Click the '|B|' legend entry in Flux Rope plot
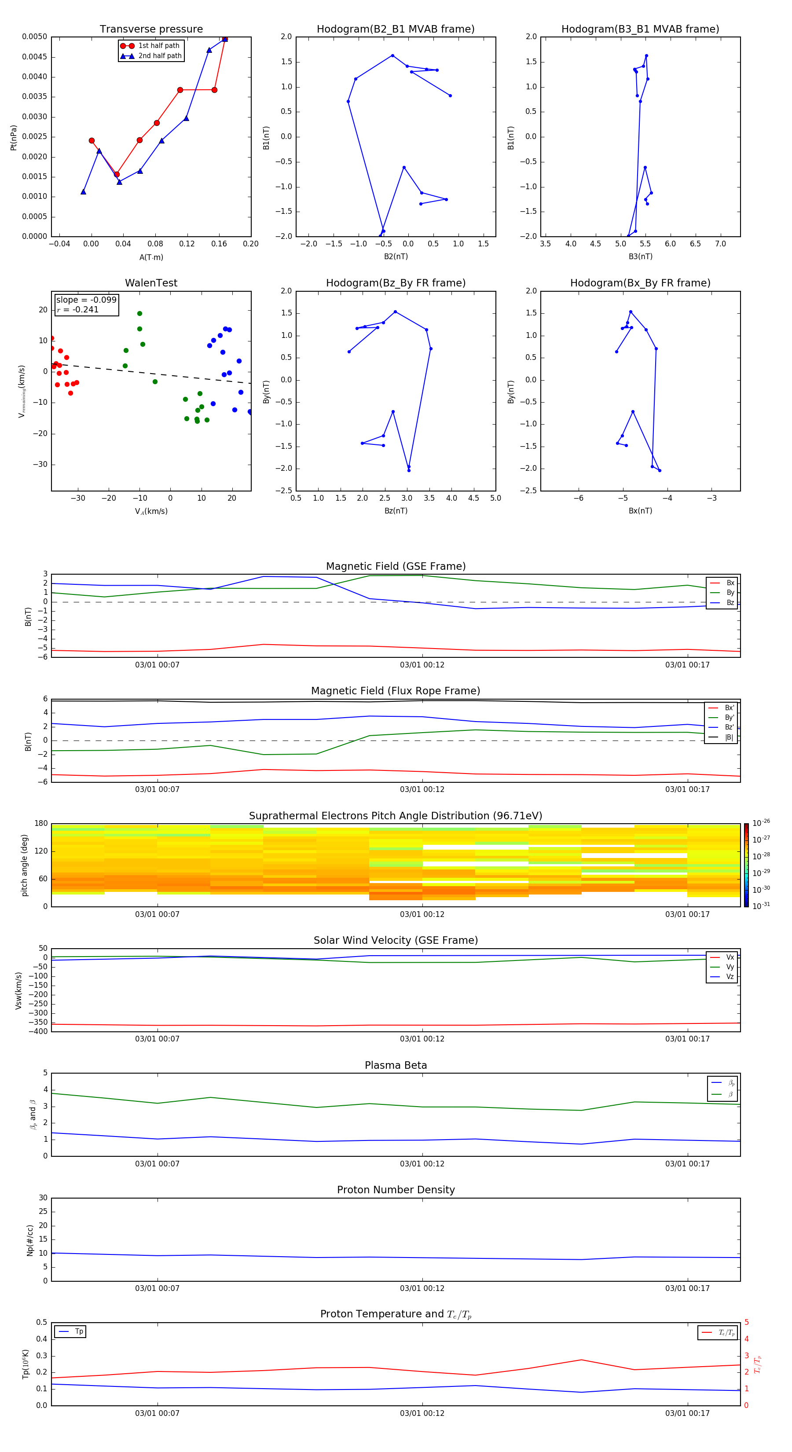The width and height of the screenshot is (792, 1452). (721, 737)
